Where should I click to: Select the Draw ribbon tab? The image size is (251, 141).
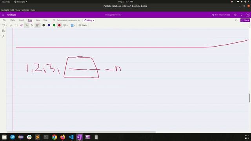tap(30, 20)
